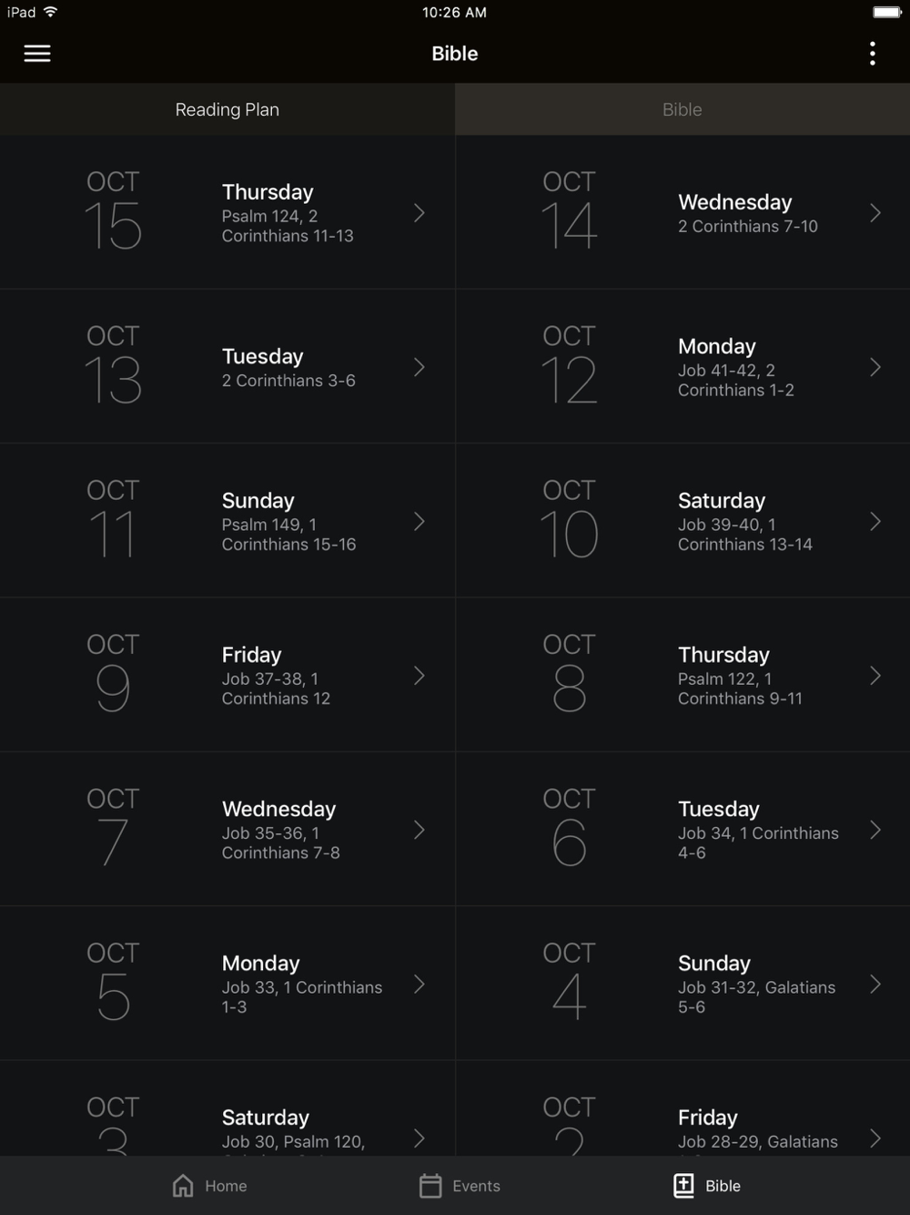Open the hamburger navigation menu
Image resolution: width=910 pixels, height=1215 pixels.
click(37, 54)
